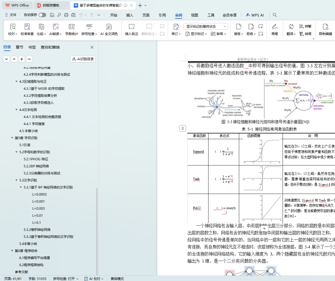Viewport: 335px width, 281px height.
Task: Close the 目录 navigation pane
Action: [92, 47]
